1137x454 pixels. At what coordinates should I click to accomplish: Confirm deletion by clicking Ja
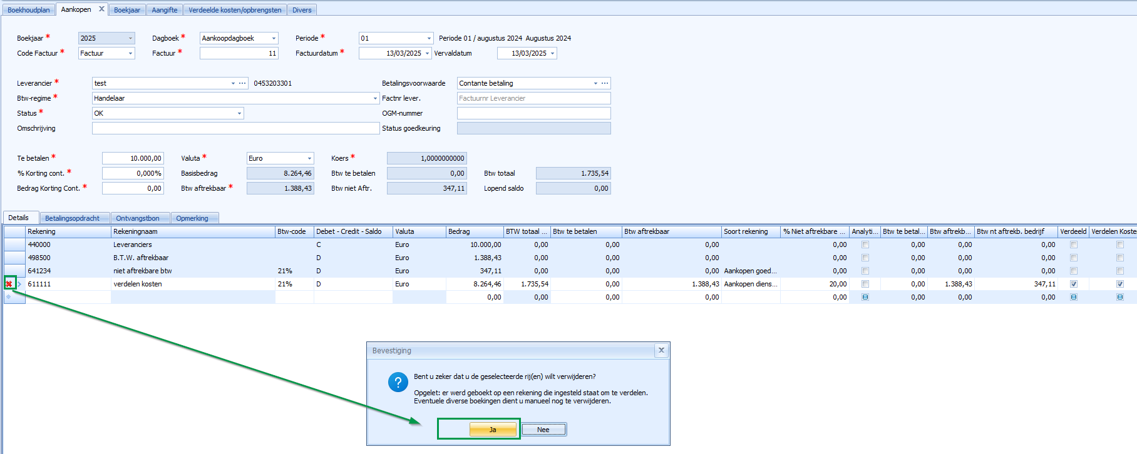493,430
